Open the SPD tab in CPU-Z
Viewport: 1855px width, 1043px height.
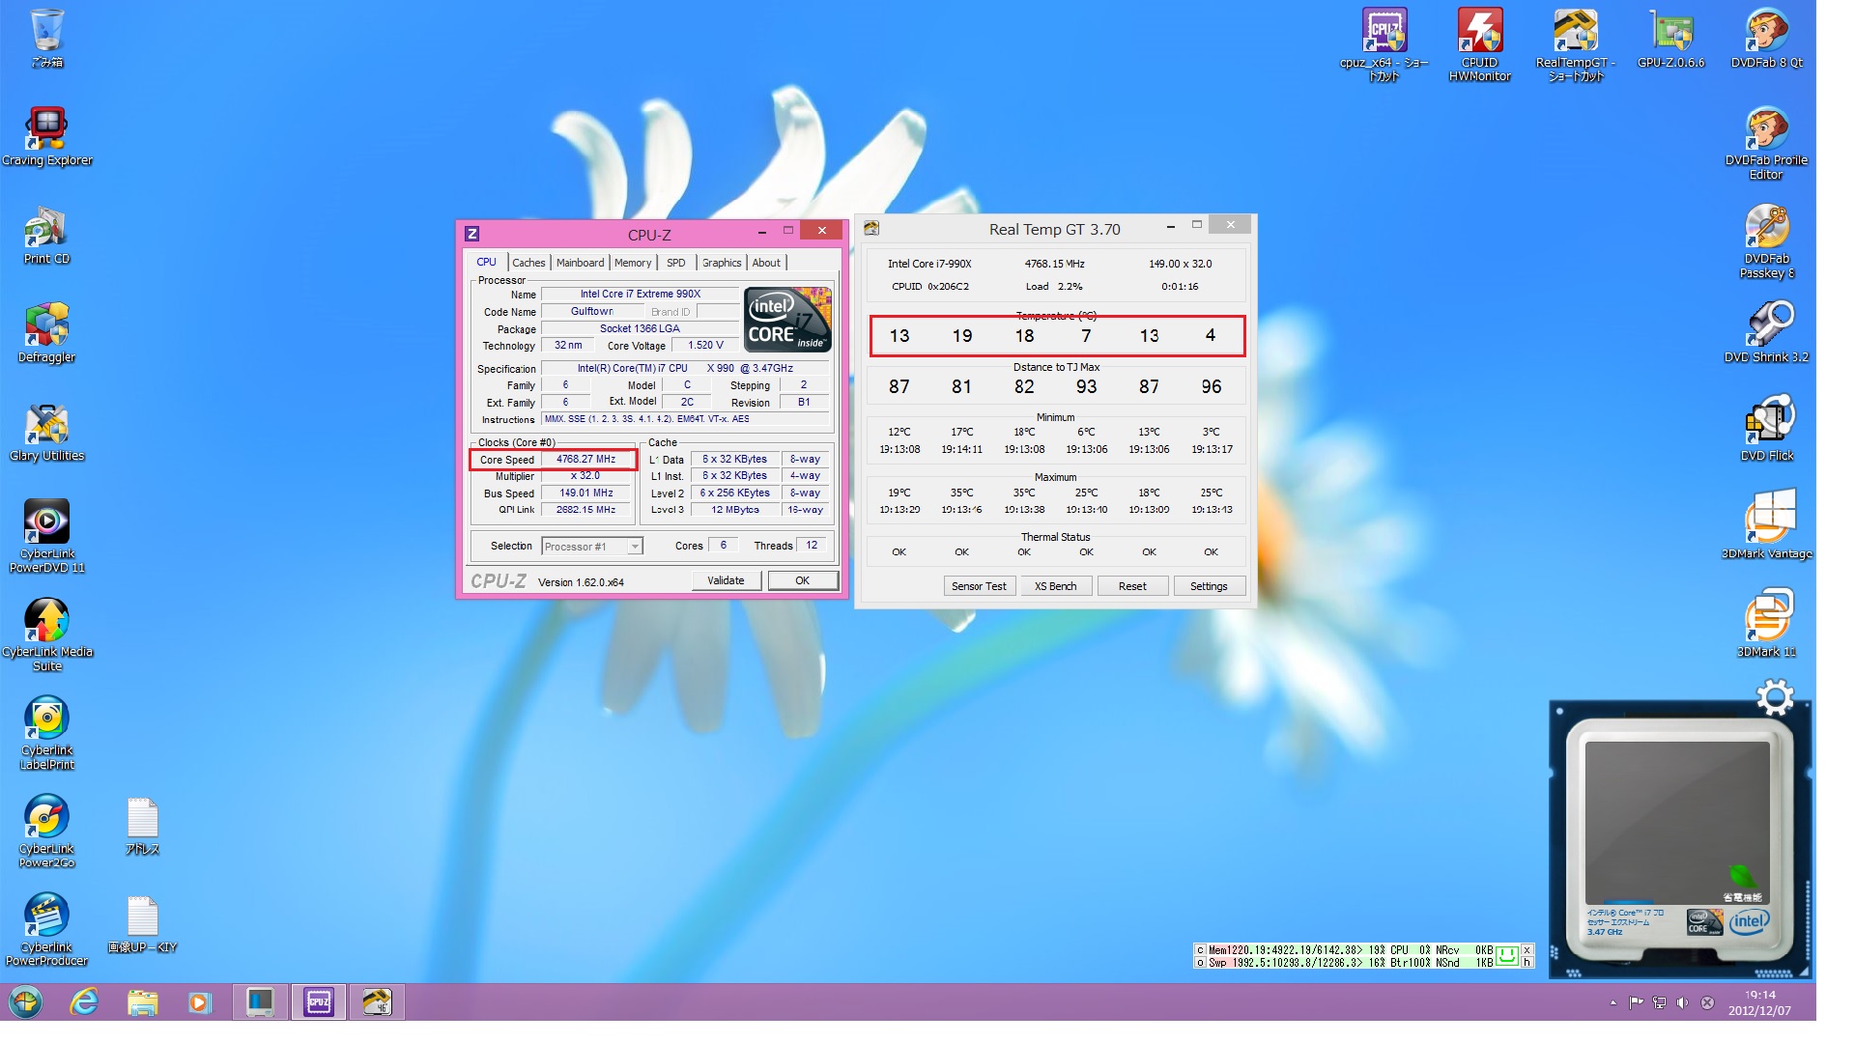[x=676, y=263]
